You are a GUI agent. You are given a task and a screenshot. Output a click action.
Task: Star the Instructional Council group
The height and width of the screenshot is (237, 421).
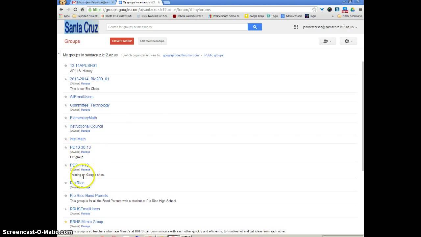tap(65, 126)
